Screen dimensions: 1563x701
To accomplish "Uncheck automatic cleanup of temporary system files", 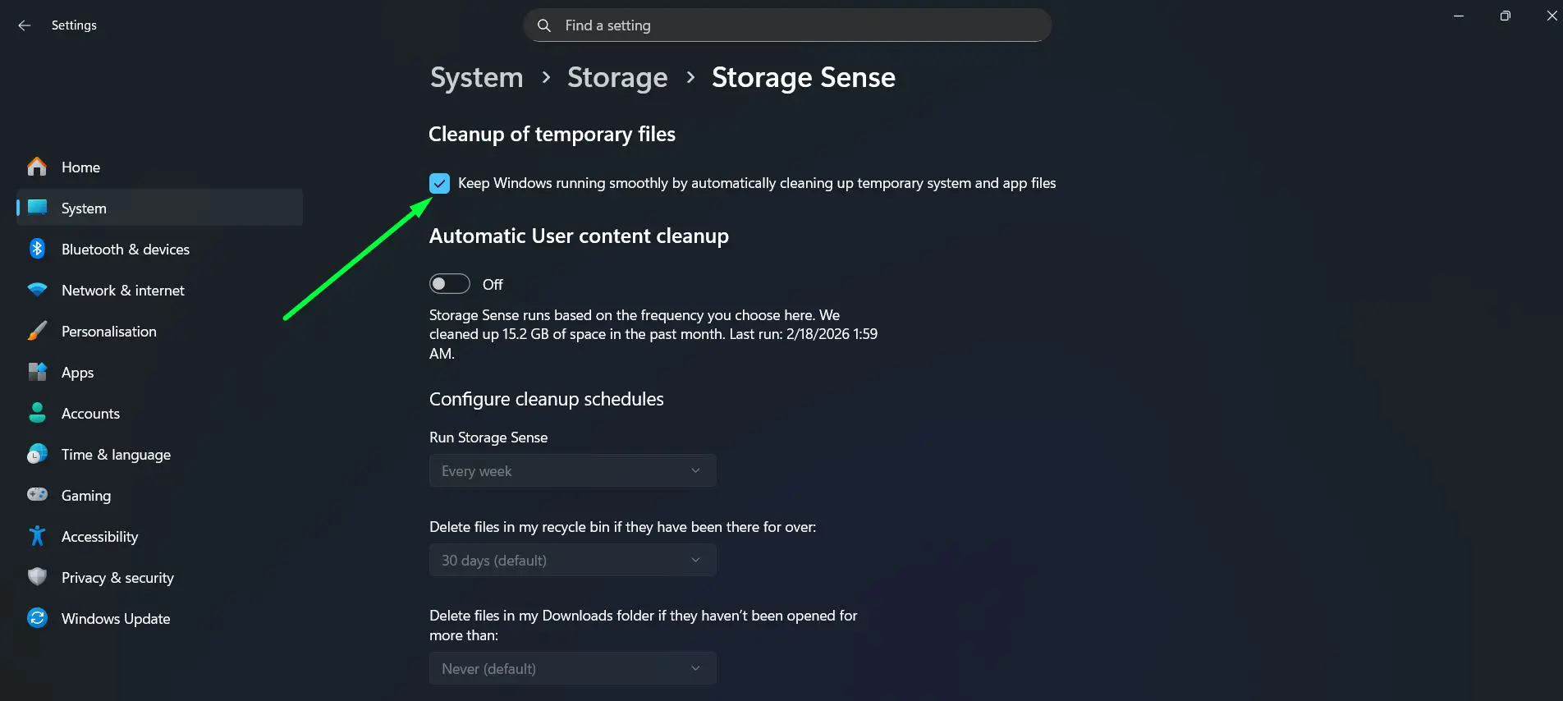I will tap(440, 183).
